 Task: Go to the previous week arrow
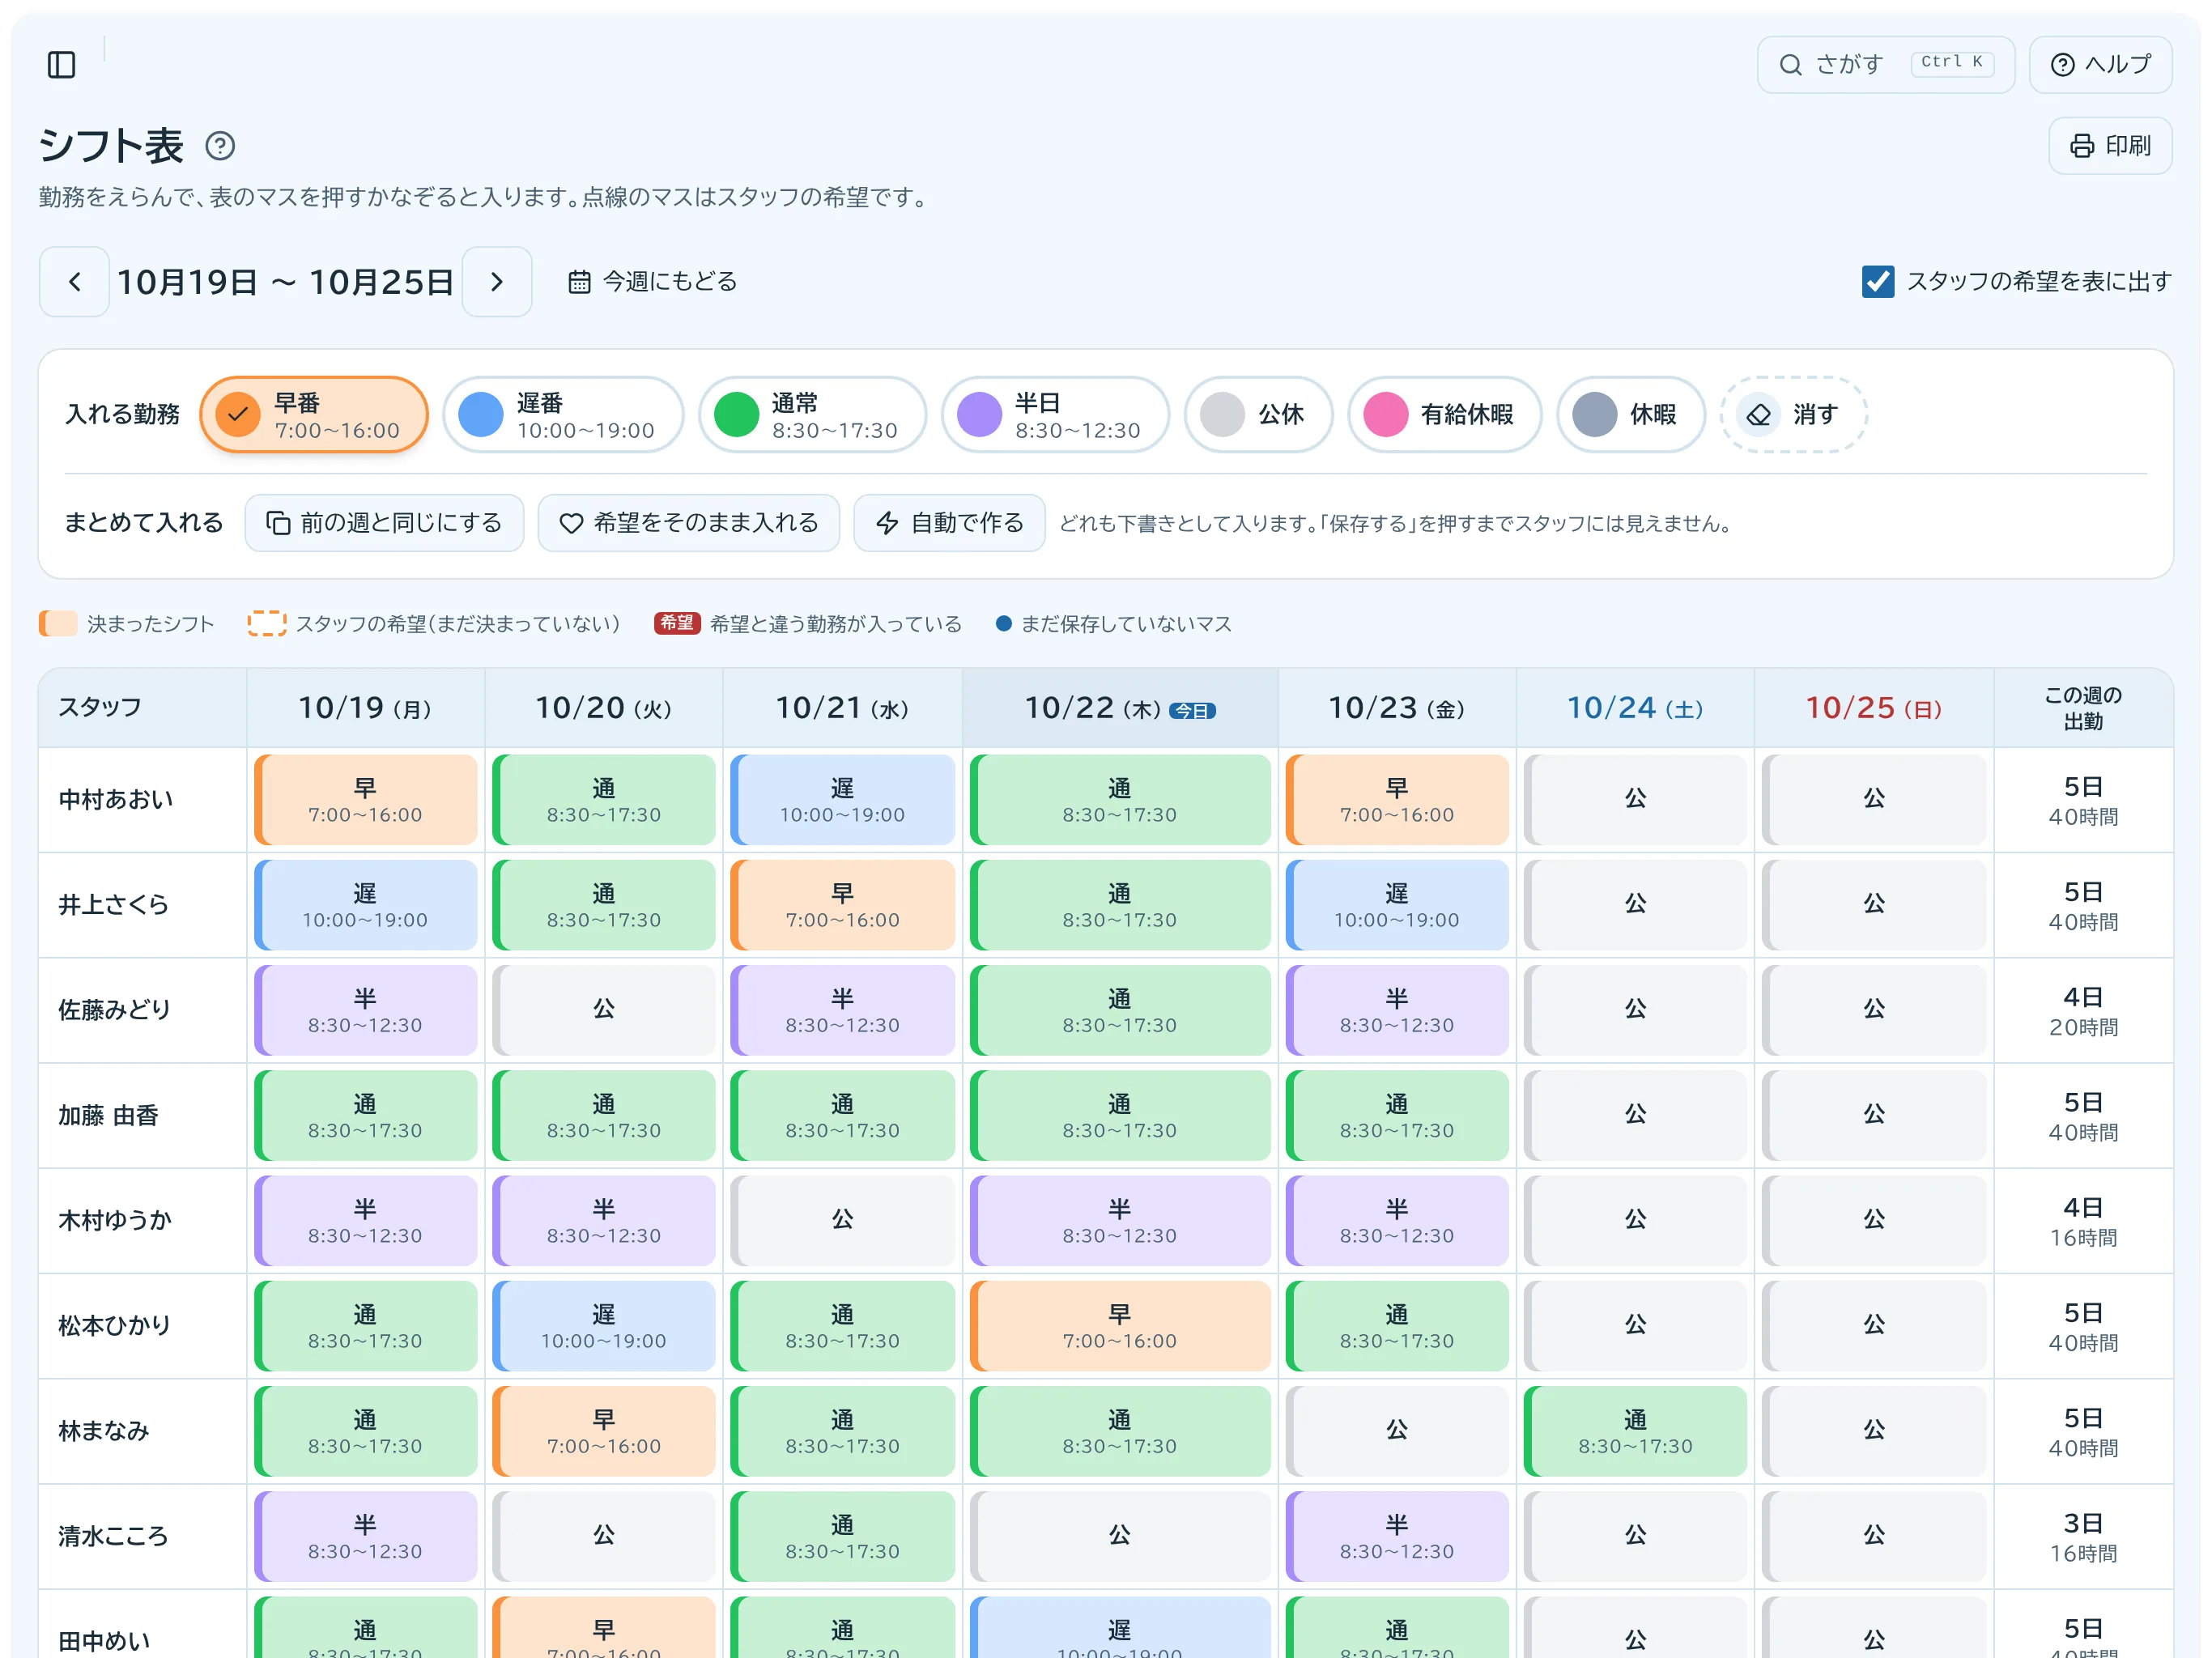pos(74,282)
